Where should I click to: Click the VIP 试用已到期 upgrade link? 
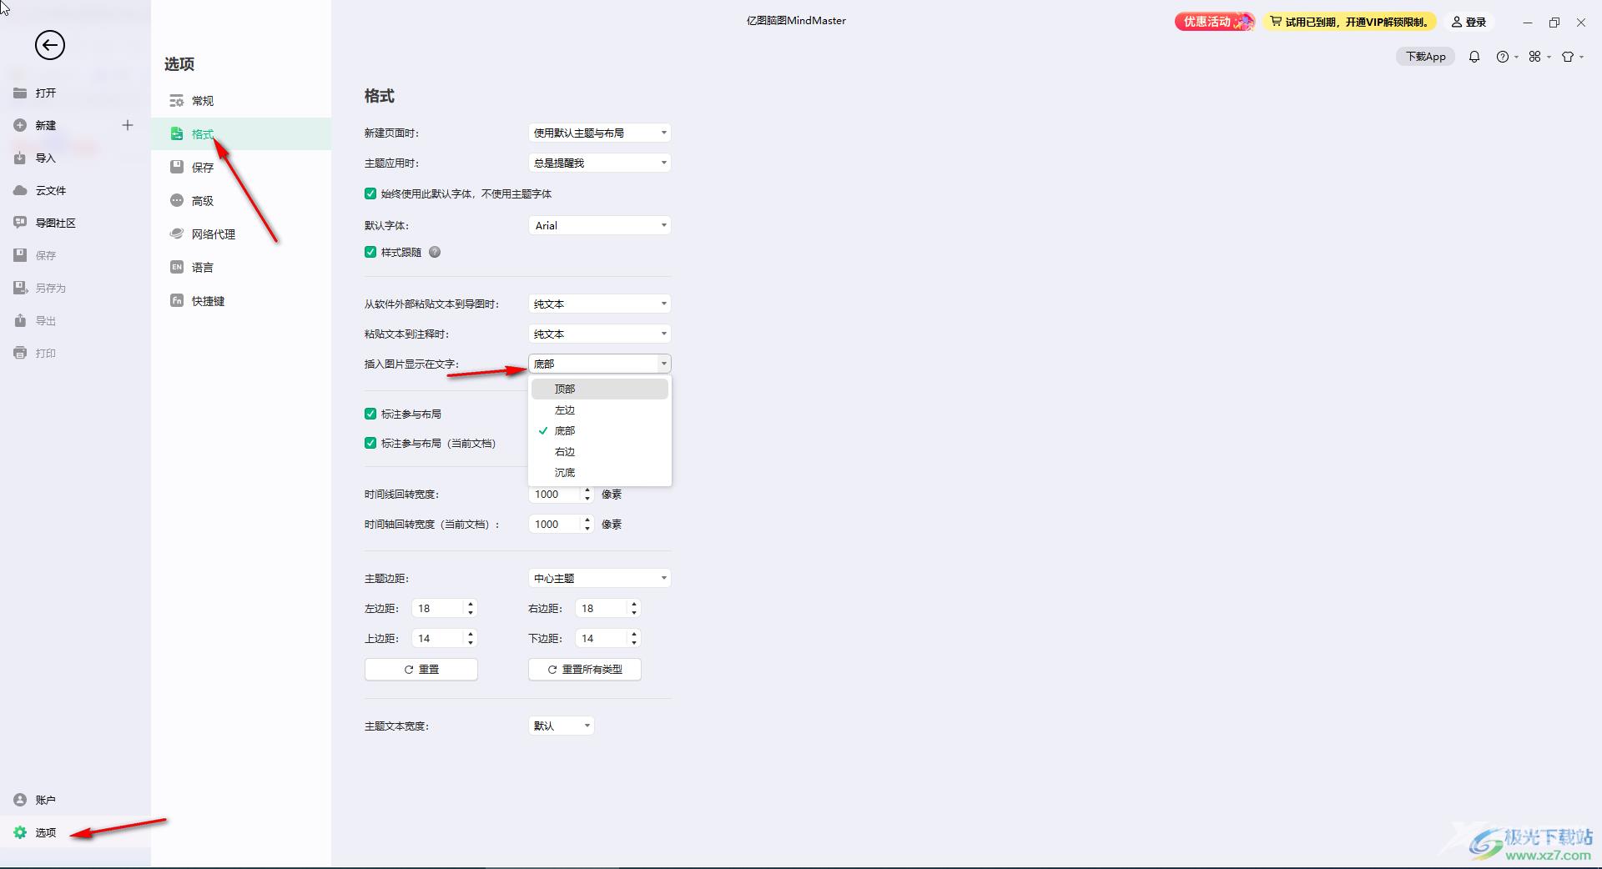[x=1349, y=22]
